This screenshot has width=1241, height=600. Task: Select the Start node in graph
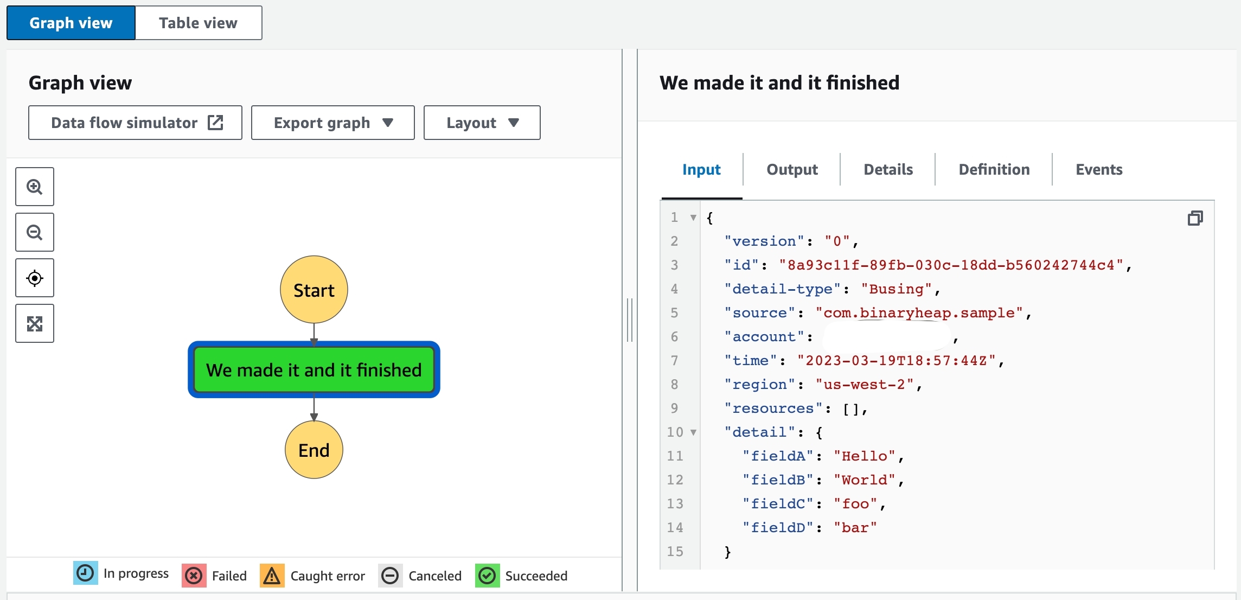314,290
